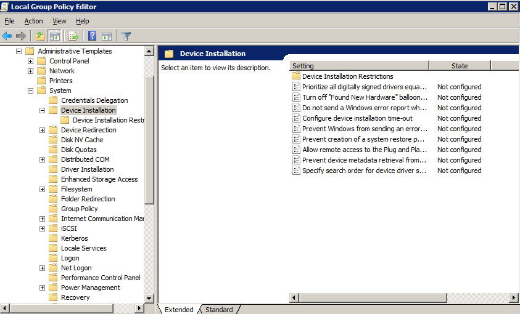Click folder icon next to Recovery node
The image size is (520, 314).
click(53, 297)
